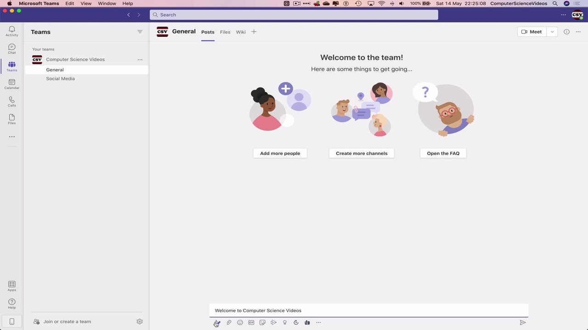Viewport: 588px width, 330px height.
Task: Send the message with arrow icon
Action: [x=522, y=323]
